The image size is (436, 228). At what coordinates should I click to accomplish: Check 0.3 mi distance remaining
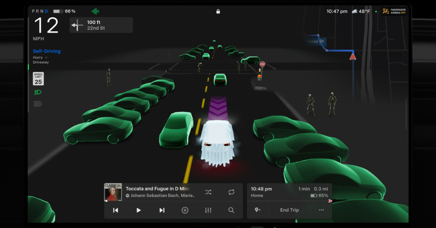coord(321,189)
